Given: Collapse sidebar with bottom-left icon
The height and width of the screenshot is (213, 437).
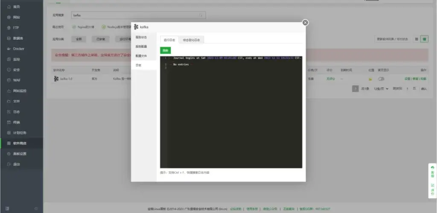Looking at the screenshot, I should [7, 208].
